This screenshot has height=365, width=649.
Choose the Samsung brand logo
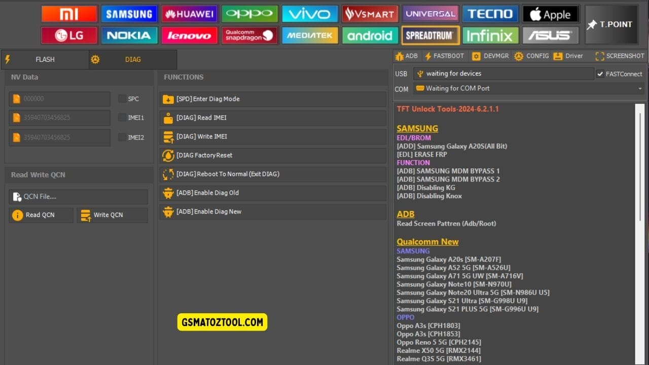[x=129, y=13]
